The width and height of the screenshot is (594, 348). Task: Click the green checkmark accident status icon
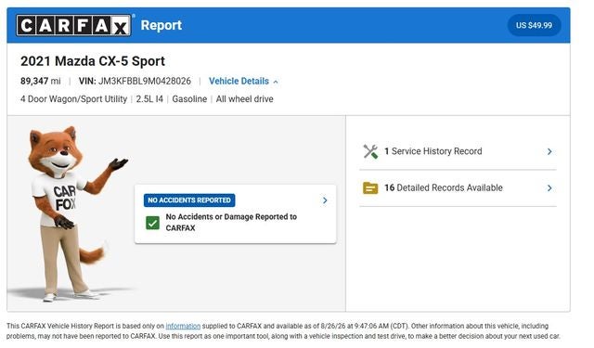pyautogui.click(x=152, y=223)
